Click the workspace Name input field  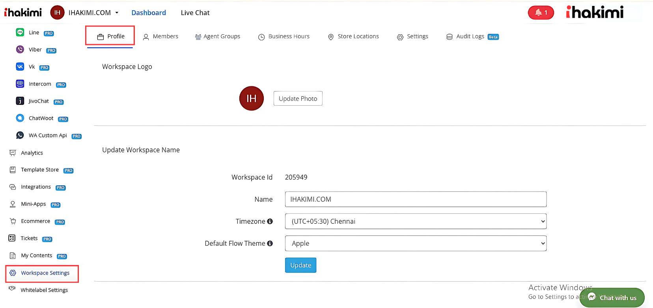click(415, 199)
